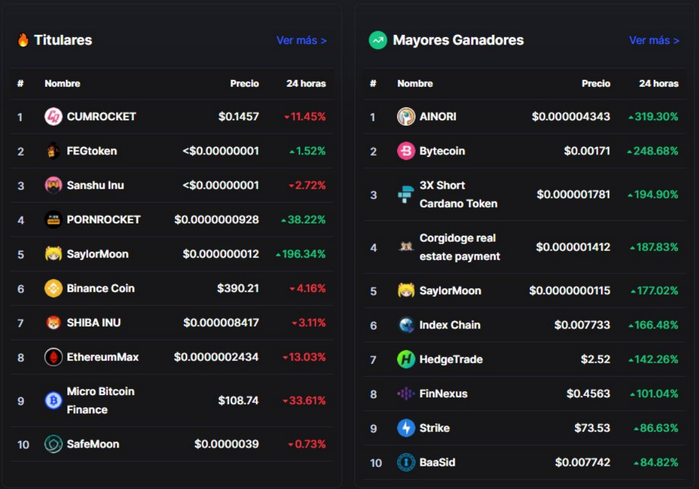Screen dimensions: 699x489
Task: Click Precio column header in Mayores Ganadores
Action: click(x=596, y=83)
